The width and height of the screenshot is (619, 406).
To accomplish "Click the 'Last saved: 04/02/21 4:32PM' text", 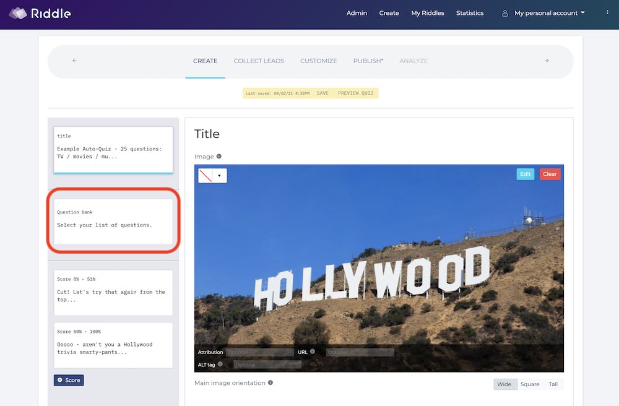I will point(277,93).
